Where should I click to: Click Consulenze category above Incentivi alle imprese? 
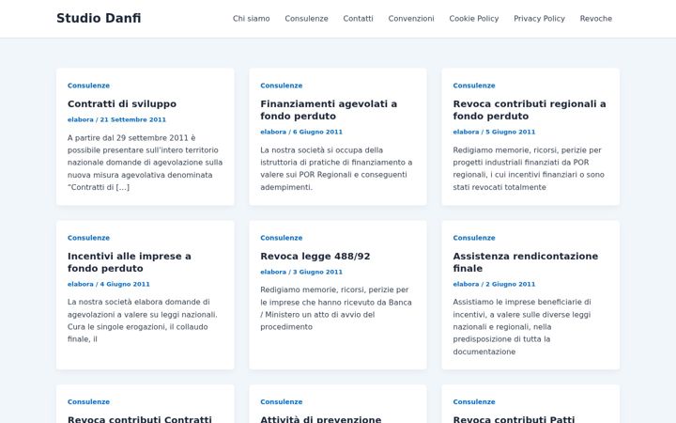click(89, 238)
